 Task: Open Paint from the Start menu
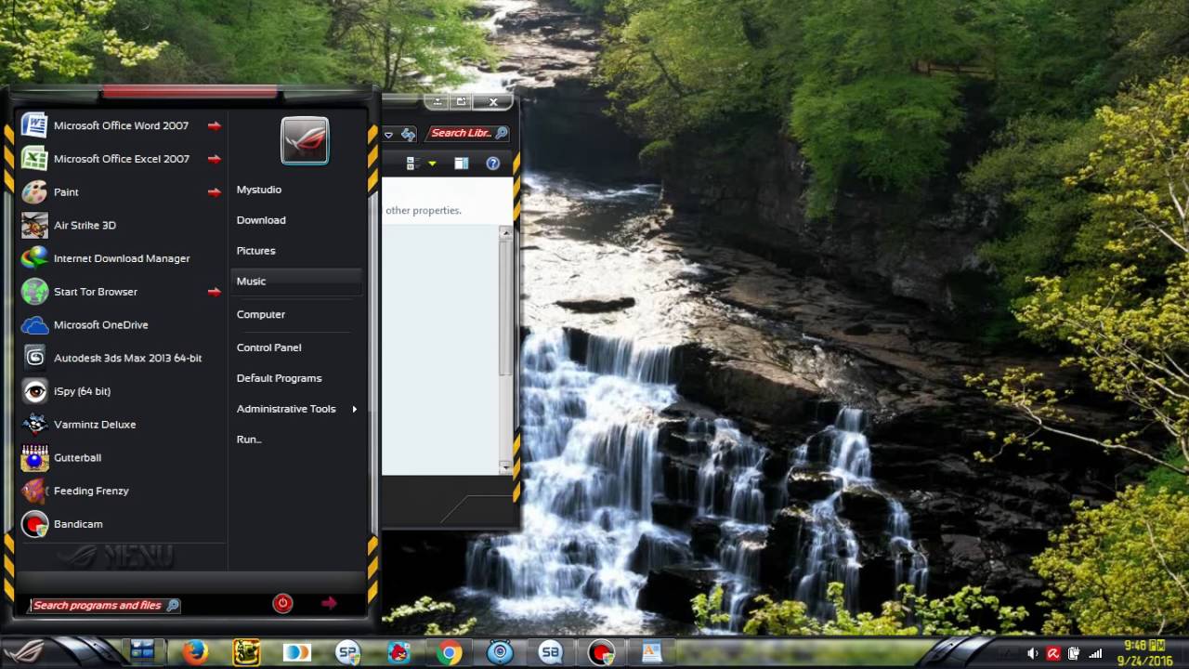[x=121, y=192]
